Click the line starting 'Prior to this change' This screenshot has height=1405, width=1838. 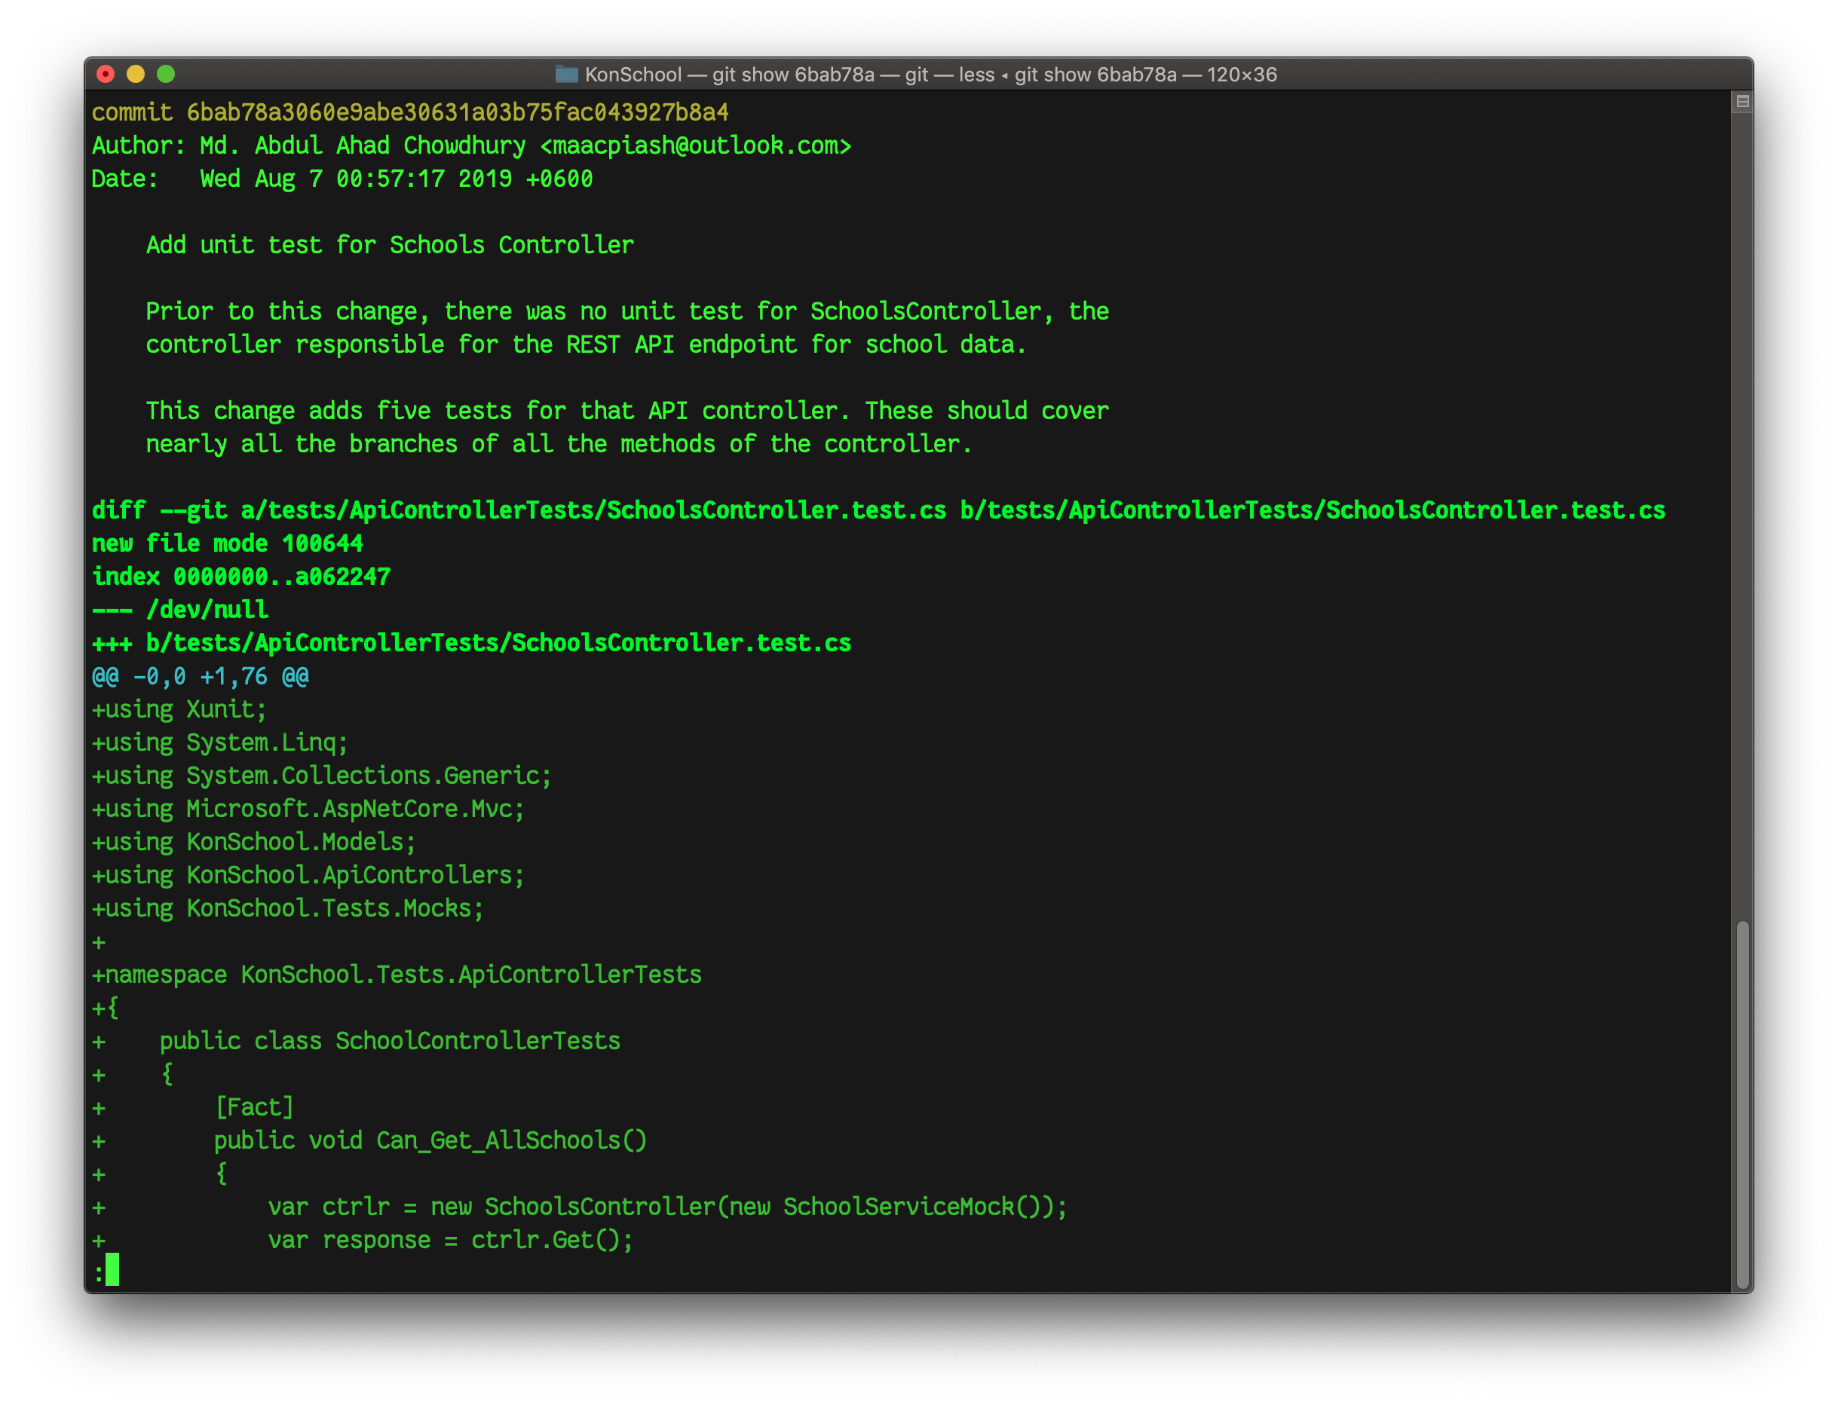tap(627, 311)
